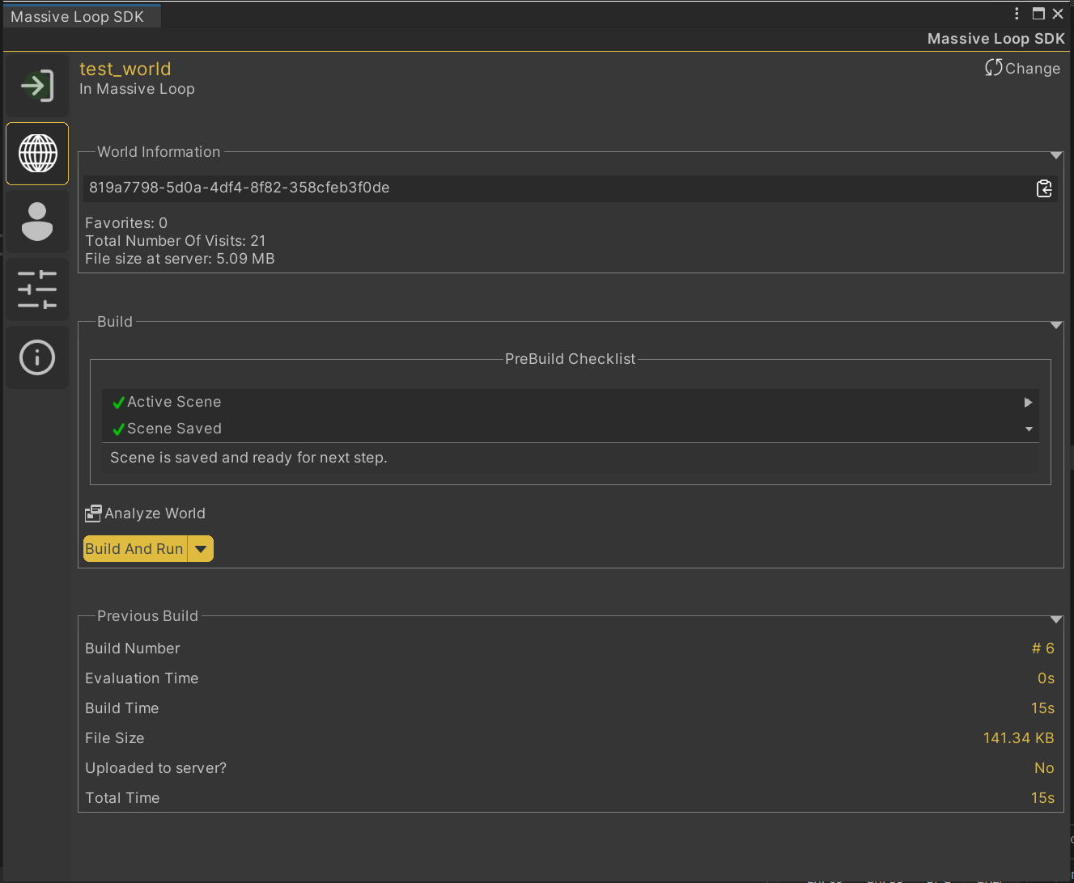Open the avatar person sidebar icon
Image resolution: width=1074 pixels, height=883 pixels.
tap(37, 222)
